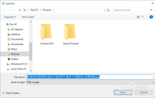Screen dimensions: 155x98
Task: Open Downloads in navigation pane
Action: [17, 44]
